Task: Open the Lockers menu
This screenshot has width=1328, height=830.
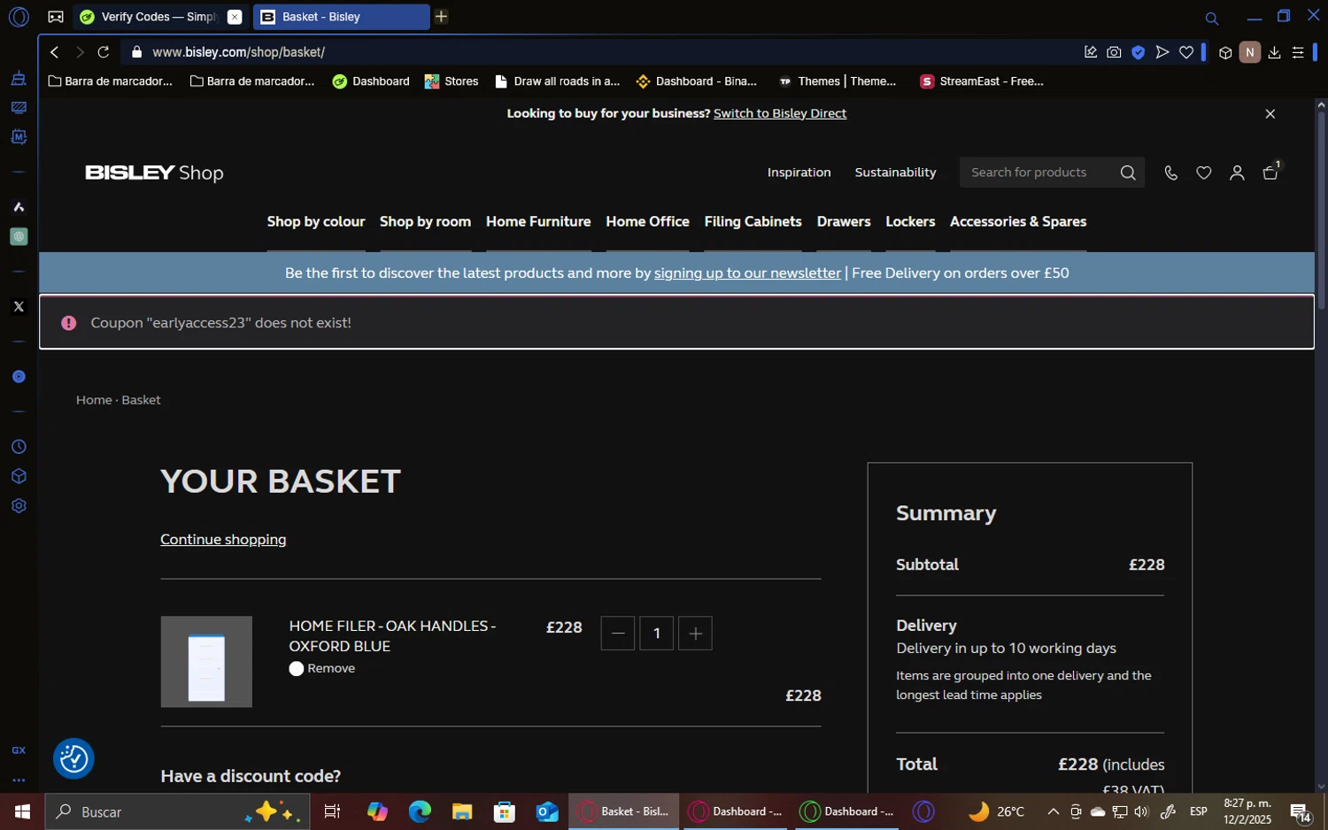Action: pyautogui.click(x=910, y=222)
